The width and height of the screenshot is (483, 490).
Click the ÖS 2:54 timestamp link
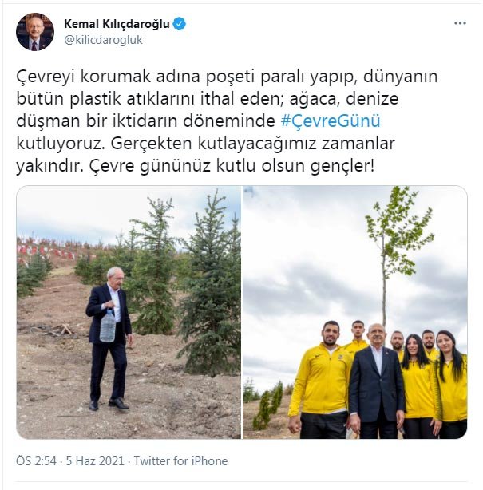click(x=36, y=461)
